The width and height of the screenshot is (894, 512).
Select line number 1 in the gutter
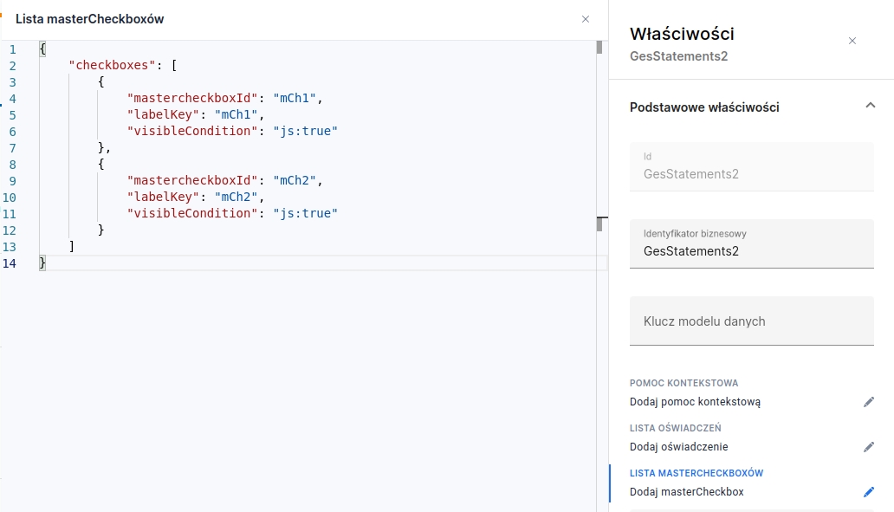(x=12, y=49)
